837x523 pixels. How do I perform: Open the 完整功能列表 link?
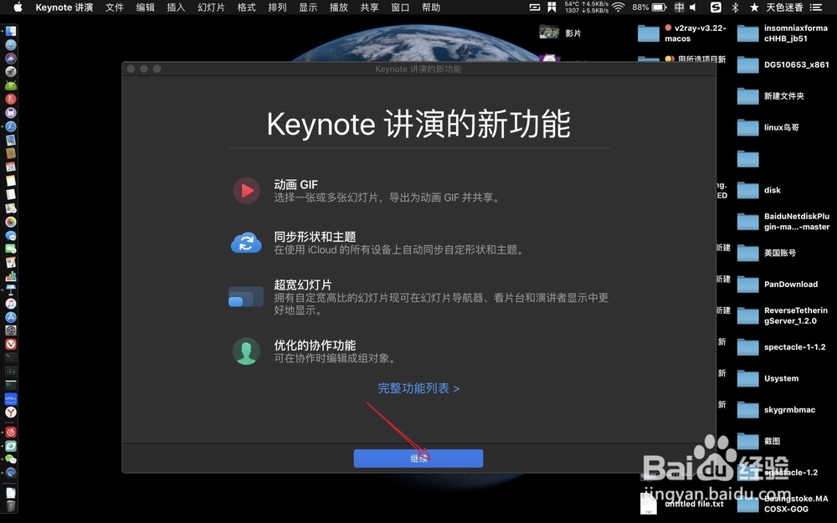click(x=418, y=388)
